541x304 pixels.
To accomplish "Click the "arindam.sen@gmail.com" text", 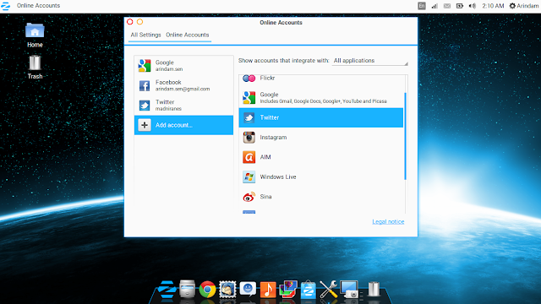I will point(183,89).
